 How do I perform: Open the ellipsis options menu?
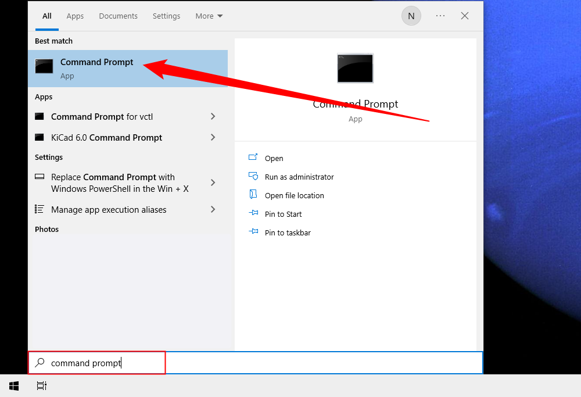tap(440, 16)
